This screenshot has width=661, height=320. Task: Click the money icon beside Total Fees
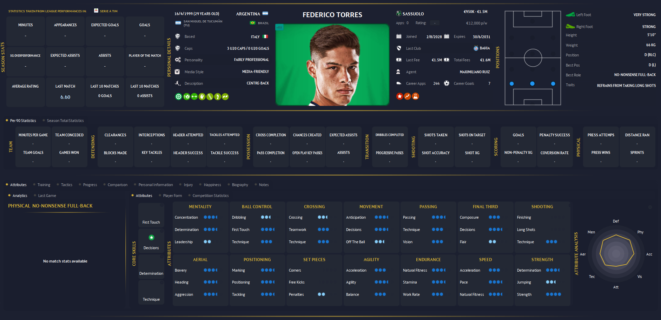(x=447, y=60)
